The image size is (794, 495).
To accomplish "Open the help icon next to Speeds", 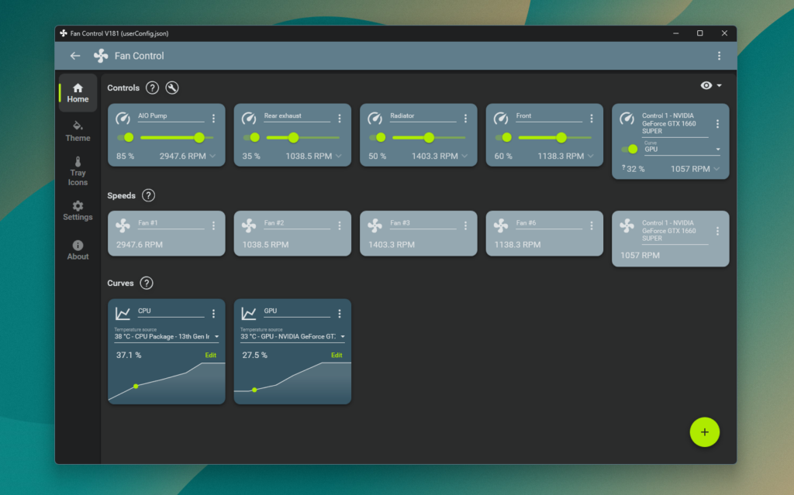I will point(149,196).
